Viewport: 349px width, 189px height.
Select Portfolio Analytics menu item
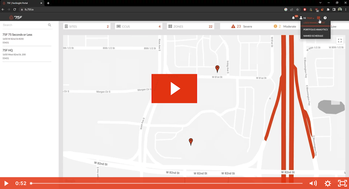(315, 29)
